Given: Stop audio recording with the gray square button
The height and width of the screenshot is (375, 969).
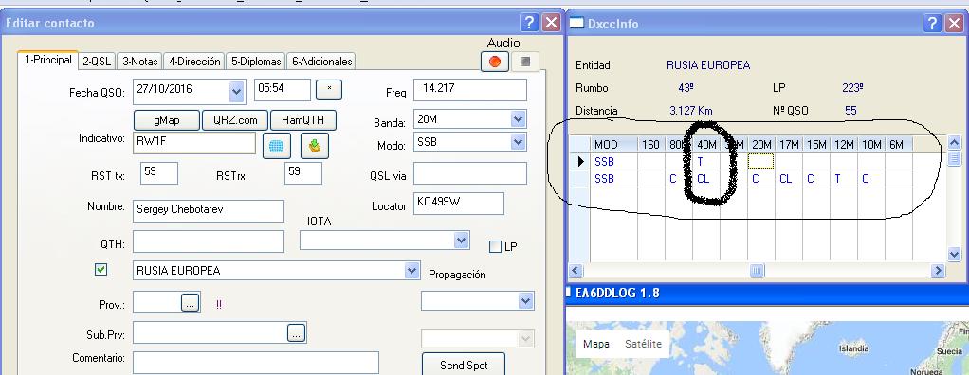Looking at the screenshot, I should coord(525,62).
